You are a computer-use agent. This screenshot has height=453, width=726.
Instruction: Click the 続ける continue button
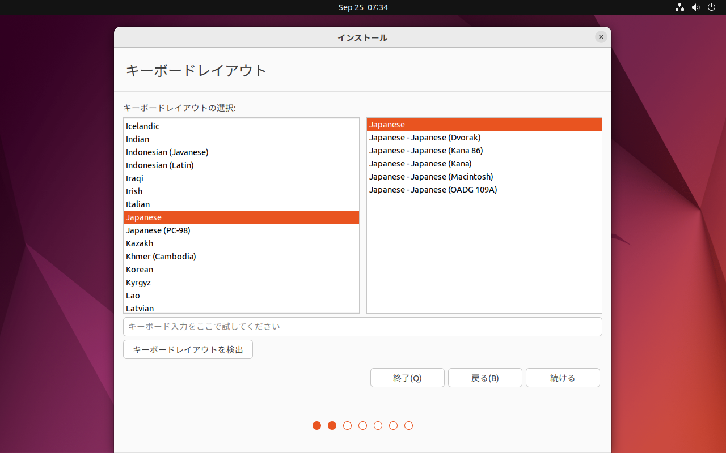click(563, 378)
